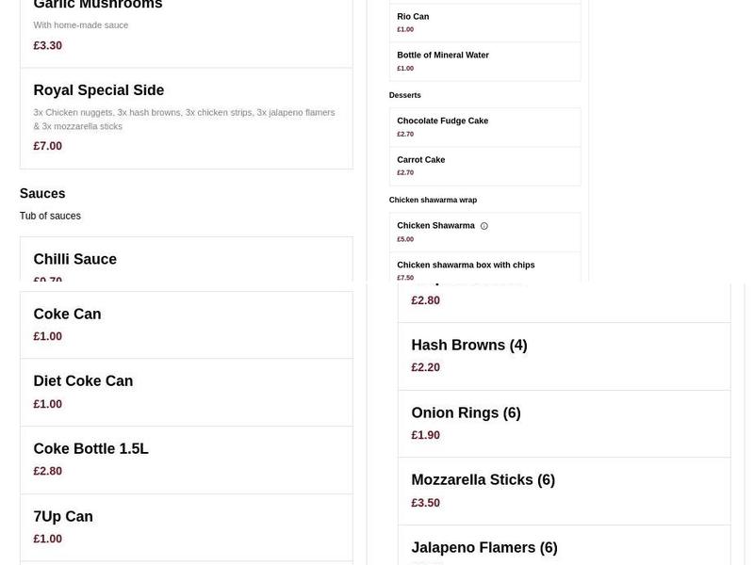Add Coke Bottle 1.5L
Image resolution: width=754 pixels, height=565 pixels.
186,460
